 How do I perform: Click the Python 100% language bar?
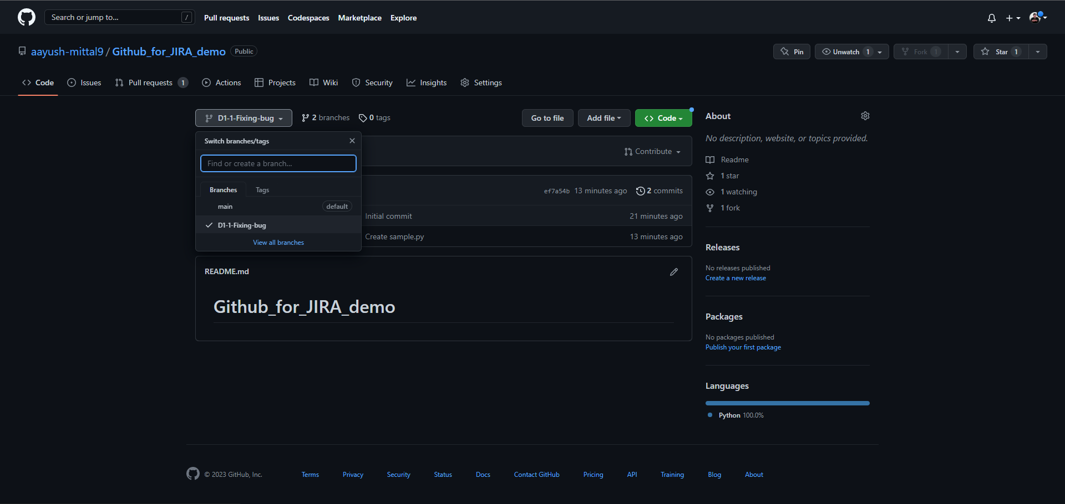point(787,403)
